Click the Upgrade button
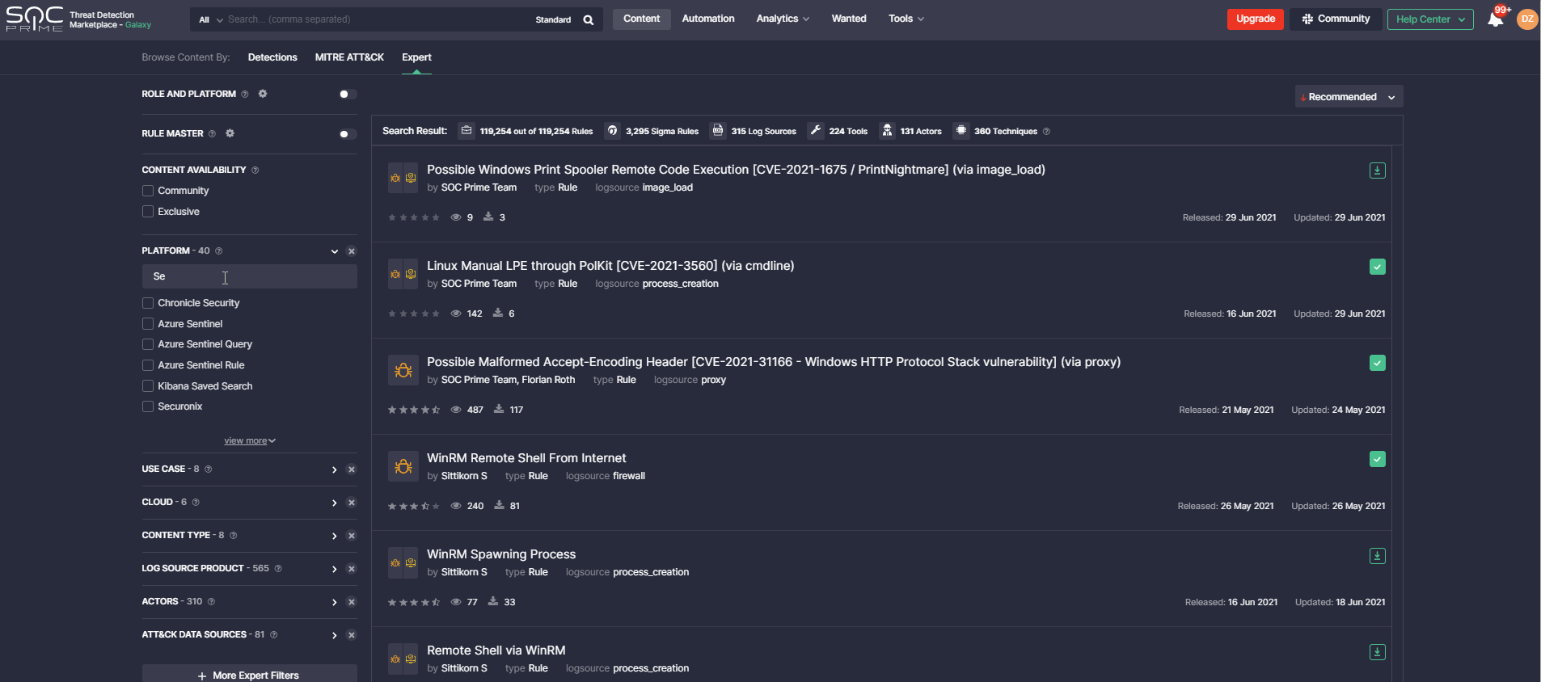Image resolution: width=1541 pixels, height=682 pixels. (1255, 19)
